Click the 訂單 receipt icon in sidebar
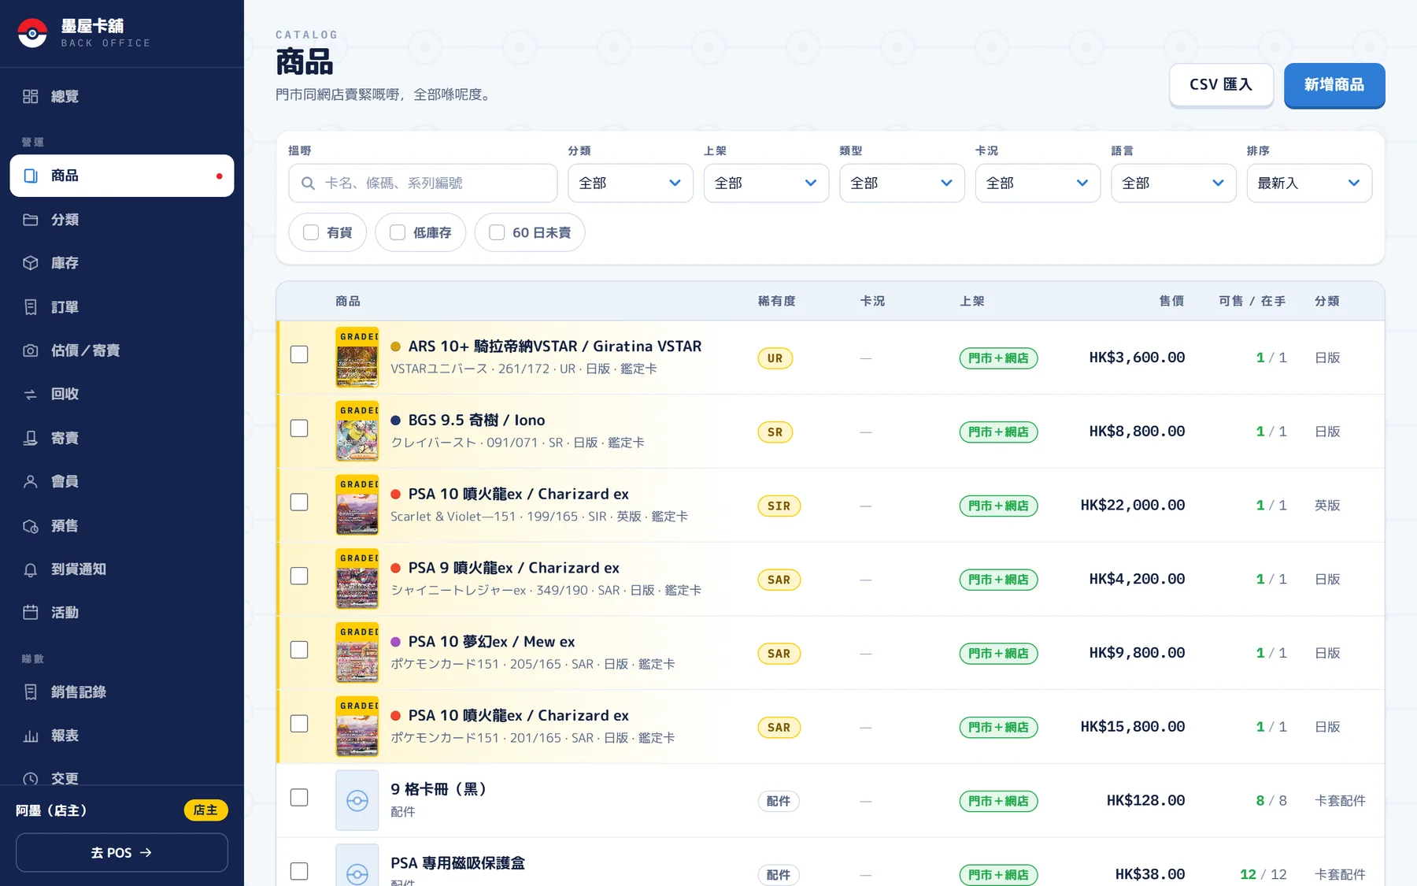This screenshot has width=1417, height=886. click(x=31, y=307)
